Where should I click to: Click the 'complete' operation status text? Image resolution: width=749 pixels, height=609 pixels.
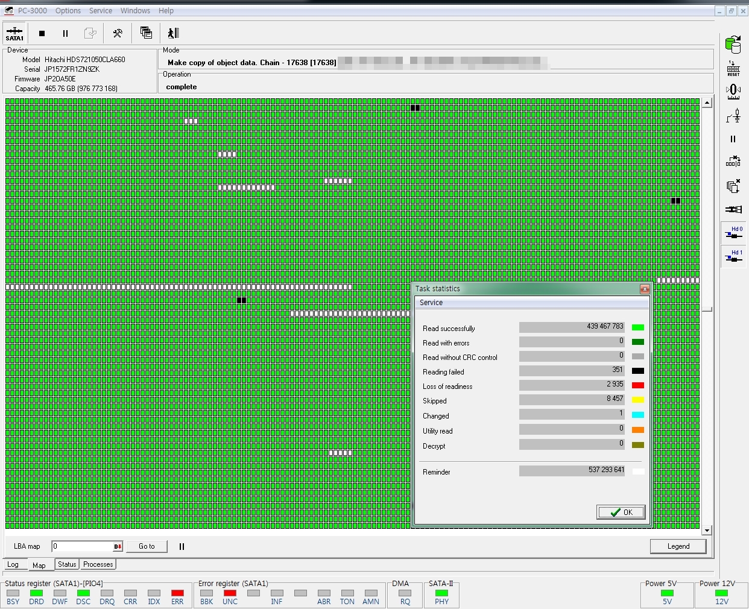click(x=182, y=87)
